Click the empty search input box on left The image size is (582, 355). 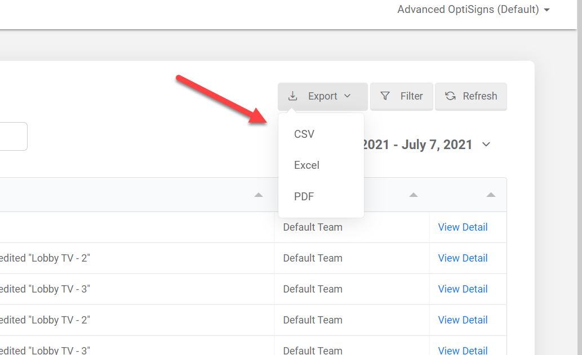[11, 137]
